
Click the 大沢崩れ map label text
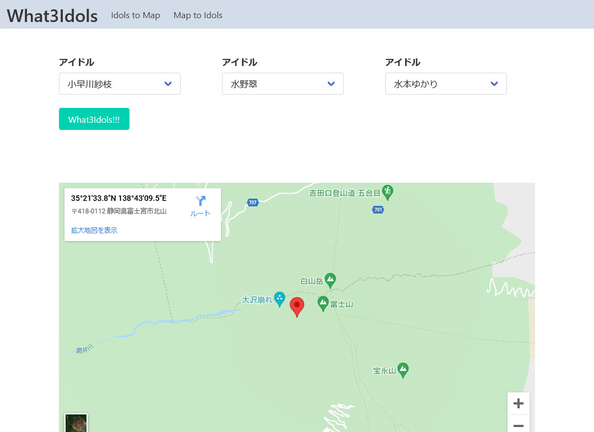click(x=257, y=300)
